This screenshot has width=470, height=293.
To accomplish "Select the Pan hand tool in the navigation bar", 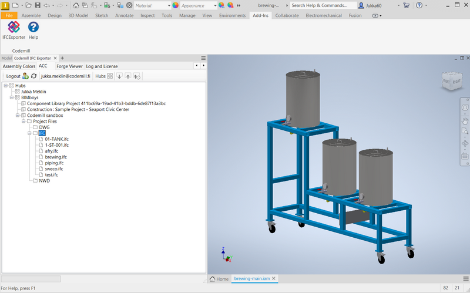I will point(465,121).
